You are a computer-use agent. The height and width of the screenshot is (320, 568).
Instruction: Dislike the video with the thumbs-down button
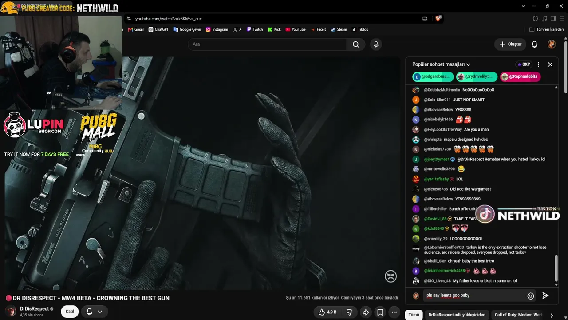pyautogui.click(x=349, y=312)
